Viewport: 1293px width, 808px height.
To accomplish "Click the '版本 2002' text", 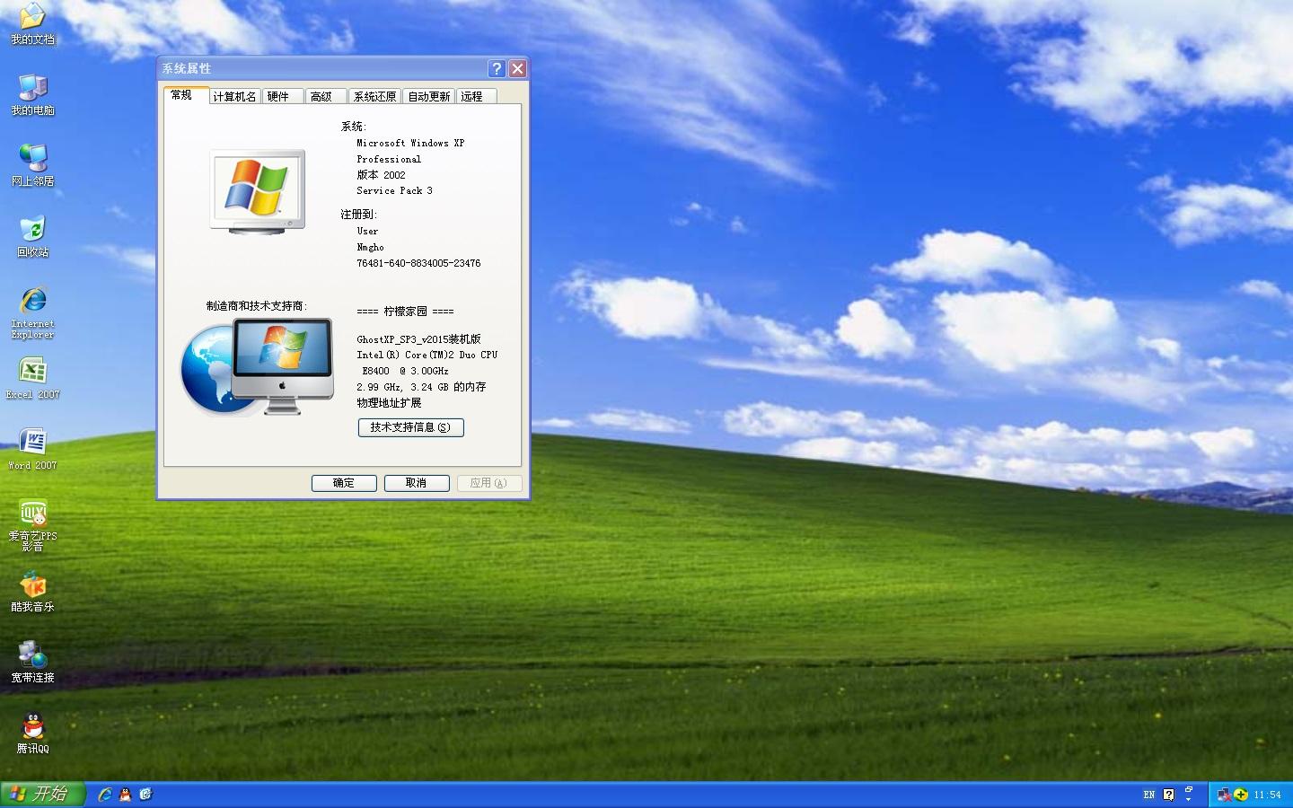I will 381,175.
